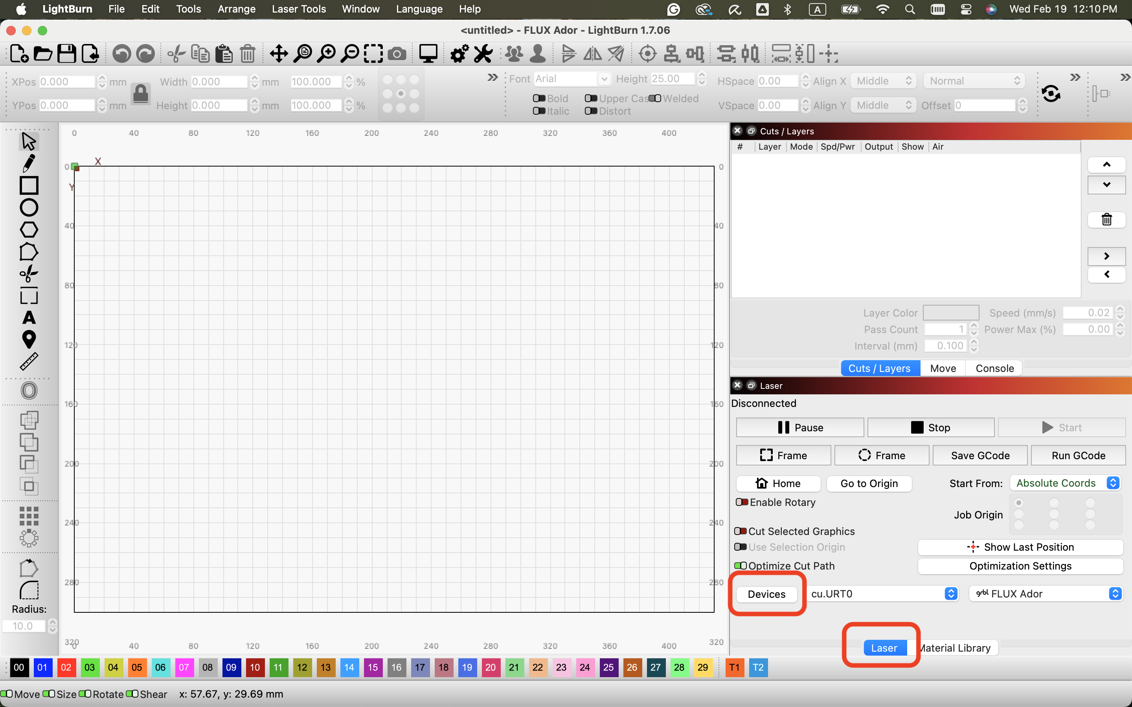Click the Home button

coord(778,483)
